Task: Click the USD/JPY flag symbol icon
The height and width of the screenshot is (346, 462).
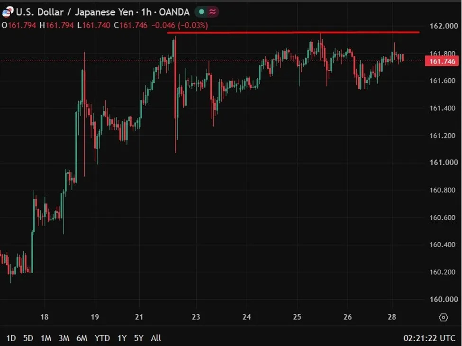Action: [8, 12]
